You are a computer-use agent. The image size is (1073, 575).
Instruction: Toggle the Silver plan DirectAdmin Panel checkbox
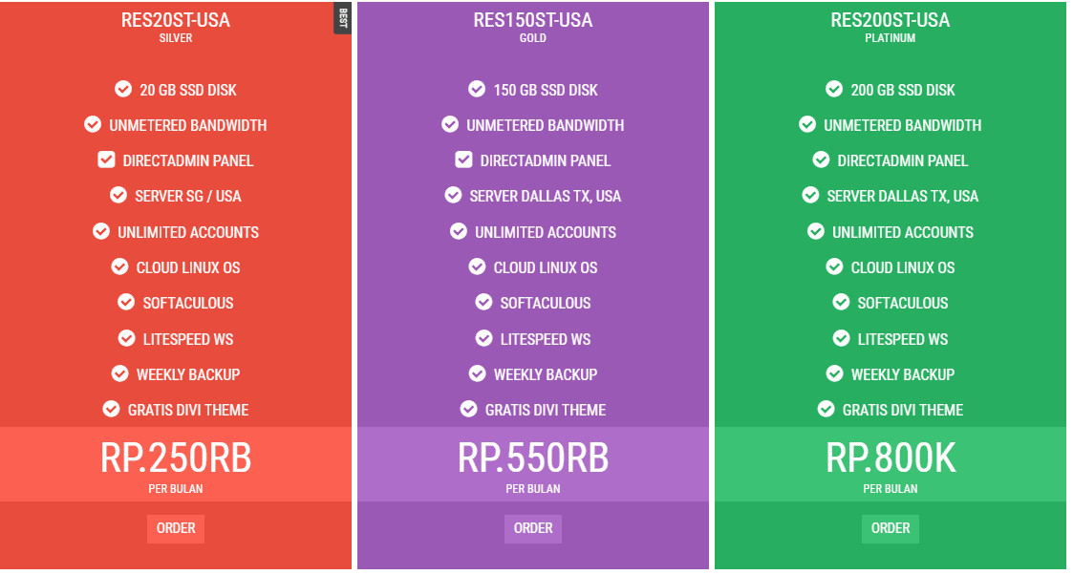point(106,160)
